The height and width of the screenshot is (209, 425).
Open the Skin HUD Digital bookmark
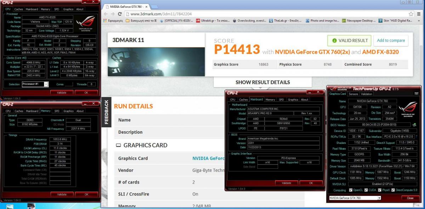pos(395,21)
